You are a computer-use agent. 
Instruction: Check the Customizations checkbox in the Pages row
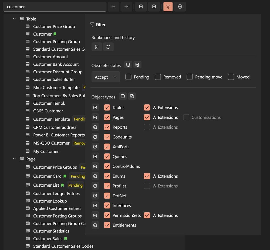point(186,117)
